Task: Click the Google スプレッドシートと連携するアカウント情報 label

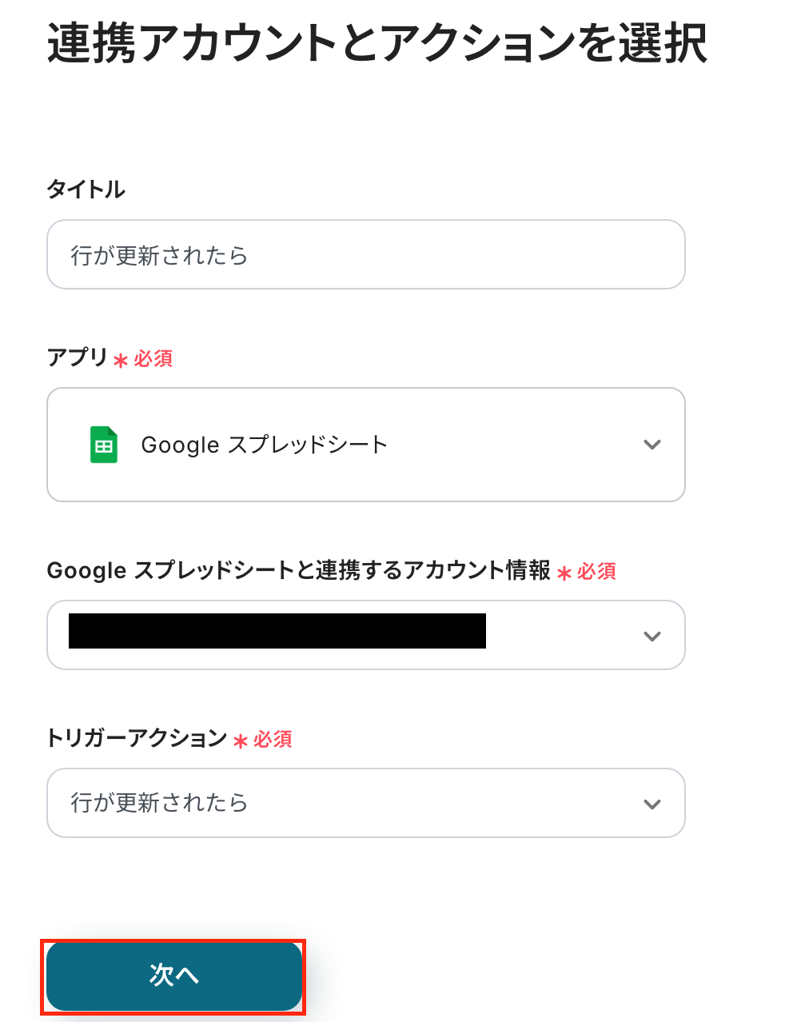Action: (298, 570)
